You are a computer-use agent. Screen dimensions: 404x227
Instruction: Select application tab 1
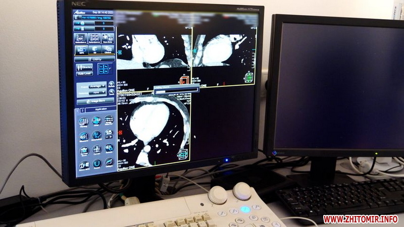point(77,110)
